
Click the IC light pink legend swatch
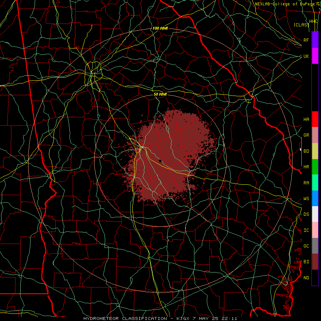tap(315, 230)
